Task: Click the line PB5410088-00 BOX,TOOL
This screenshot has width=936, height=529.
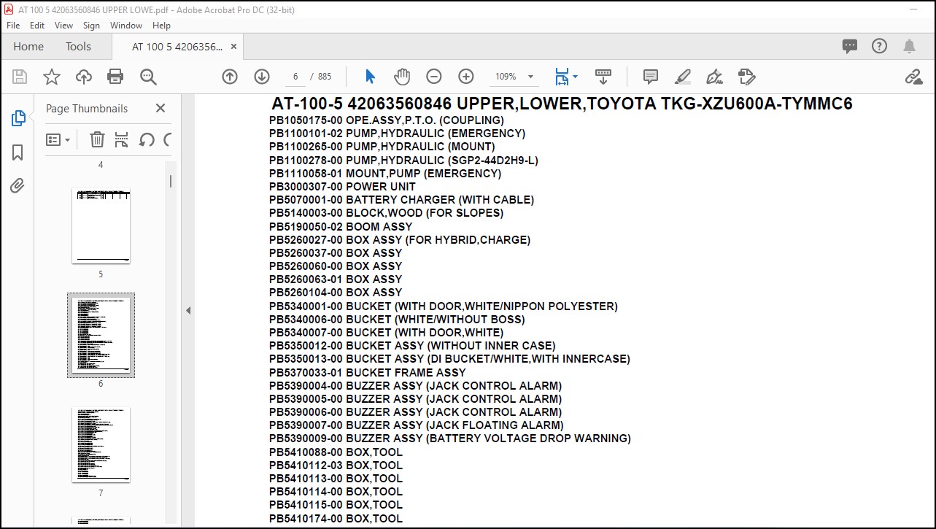Action: (x=336, y=452)
